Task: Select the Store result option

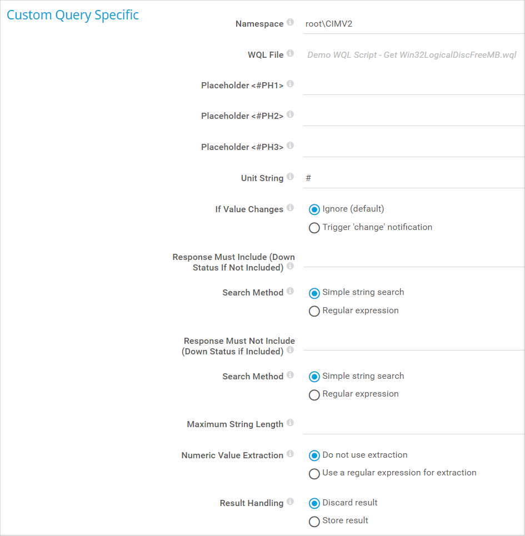Action: (314, 521)
